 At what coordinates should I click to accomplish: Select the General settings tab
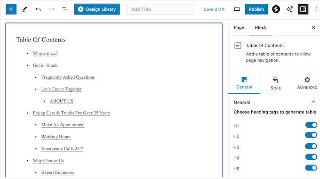click(x=244, y=83)
